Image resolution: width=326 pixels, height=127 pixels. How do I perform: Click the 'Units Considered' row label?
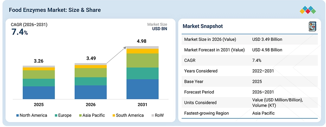click(x=200, y=102)
